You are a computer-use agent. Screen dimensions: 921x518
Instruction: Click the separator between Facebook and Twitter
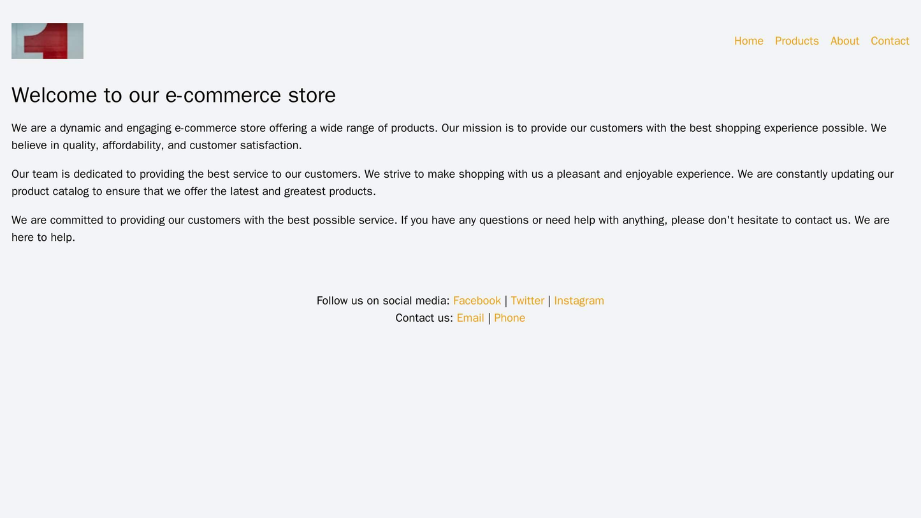click(507, 301)
